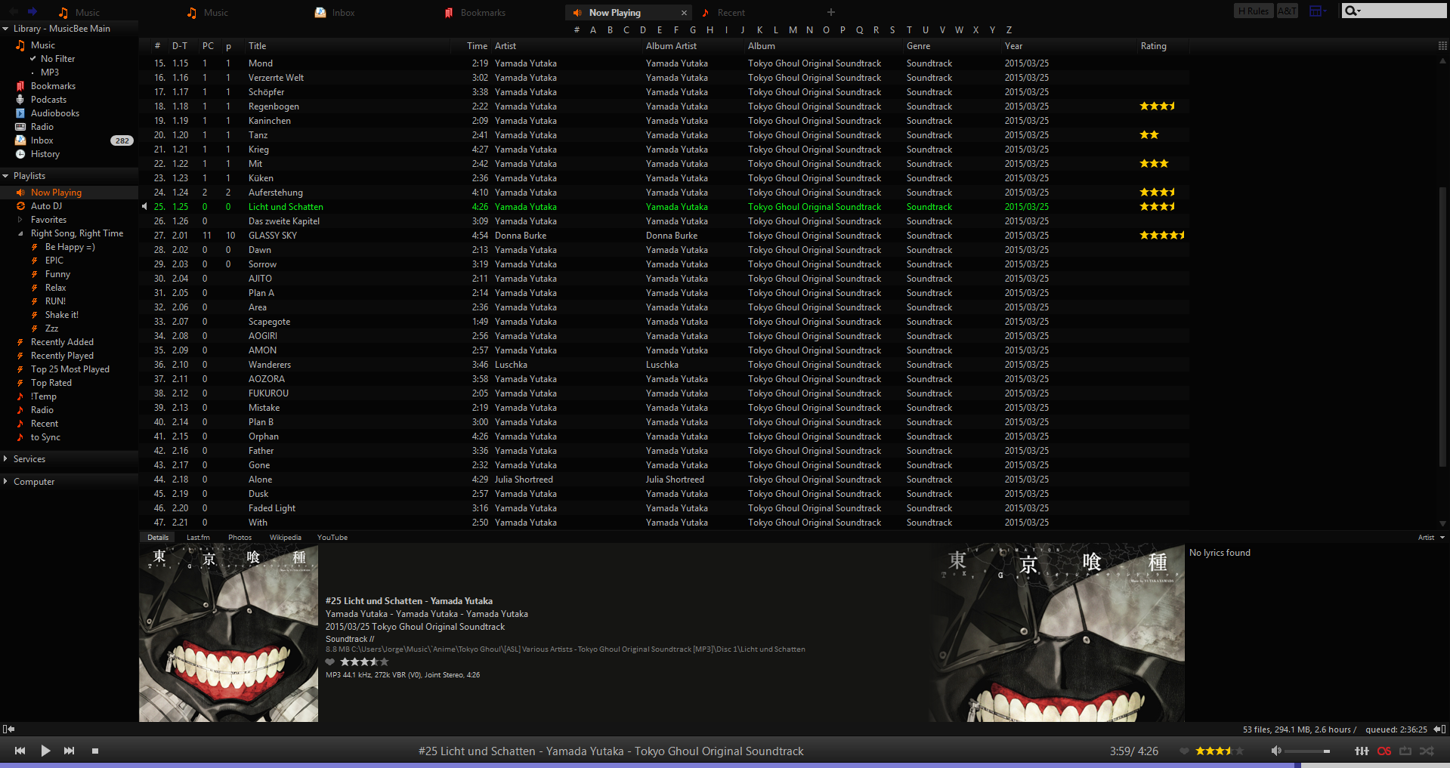Open Bookmarks in the sidebar

click(53, 86)
